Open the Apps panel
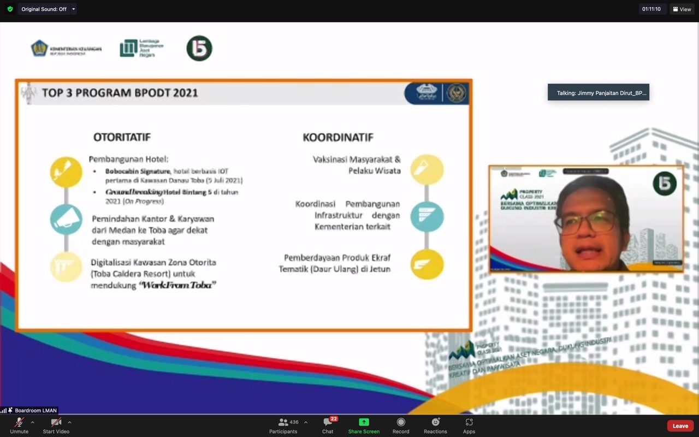699x437 pixels. [469, 425]
